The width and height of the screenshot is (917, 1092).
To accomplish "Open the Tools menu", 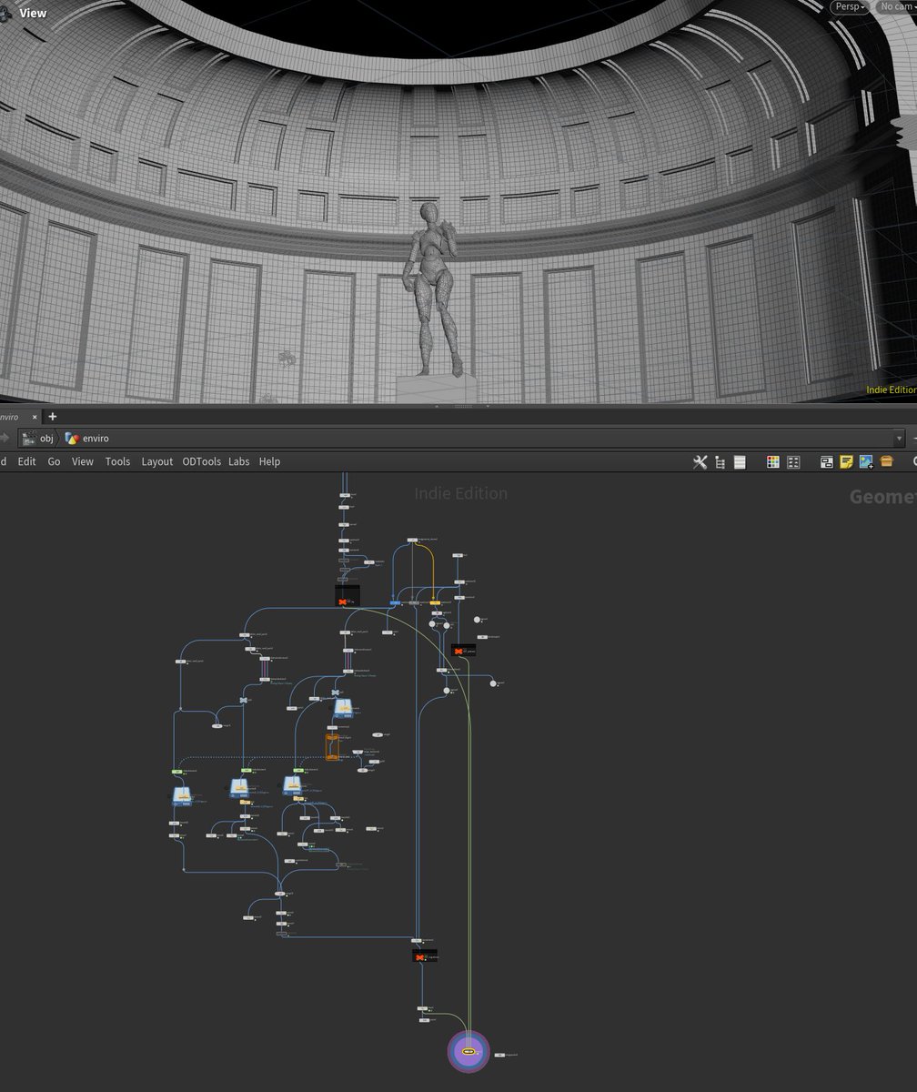I will 117,461.
